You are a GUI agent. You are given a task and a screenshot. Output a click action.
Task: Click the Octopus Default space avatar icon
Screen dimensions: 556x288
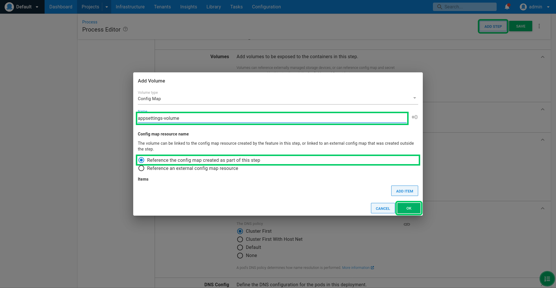(x=9, y=7)
